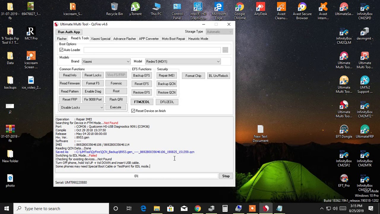
Task: Click the Read Pattern button
Action: coord(70,91)
